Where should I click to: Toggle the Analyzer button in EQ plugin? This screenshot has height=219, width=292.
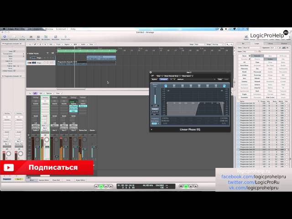tap(155, 109)
